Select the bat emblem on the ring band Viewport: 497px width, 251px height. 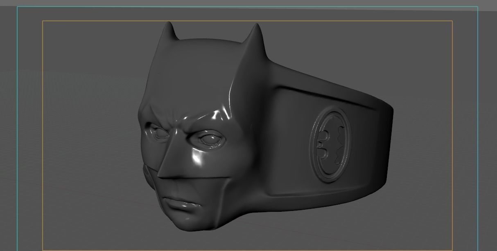tap(331, 144)
